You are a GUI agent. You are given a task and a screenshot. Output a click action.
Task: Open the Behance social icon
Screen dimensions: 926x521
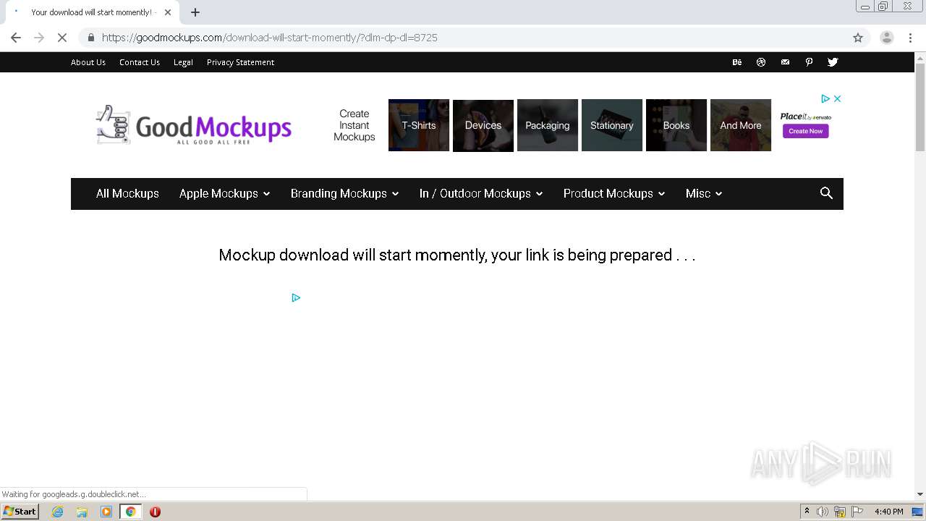pos(736,62)
